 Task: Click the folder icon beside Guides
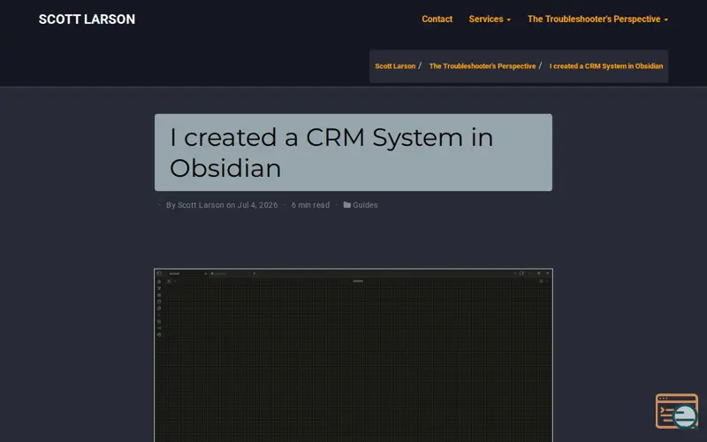pyautogui.click(x=346, y=205)
